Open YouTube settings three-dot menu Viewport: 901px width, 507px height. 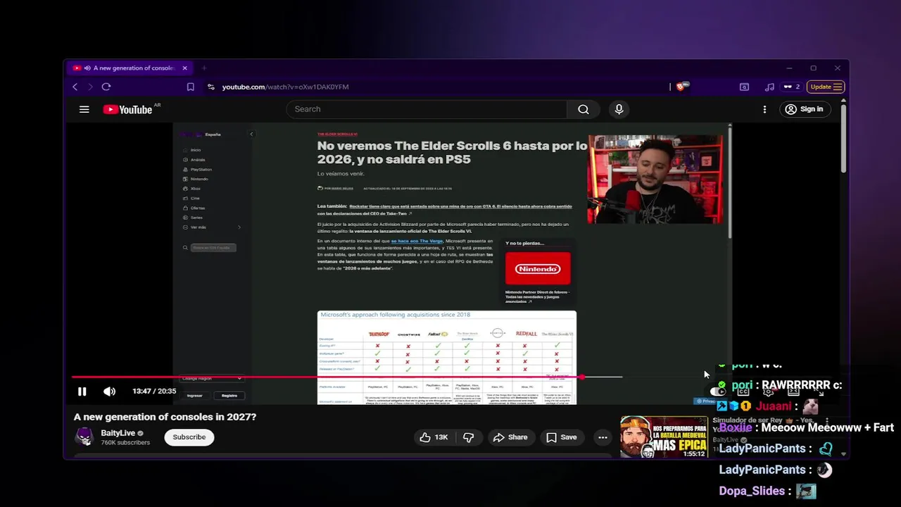coord(764,109)
